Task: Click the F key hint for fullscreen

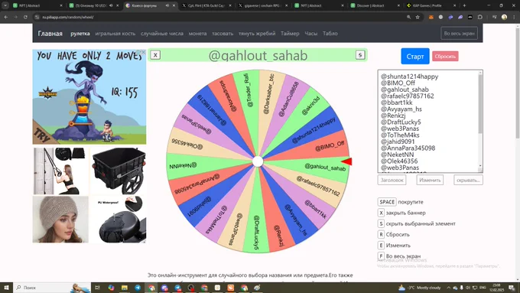Action: [x=381, y=256]
